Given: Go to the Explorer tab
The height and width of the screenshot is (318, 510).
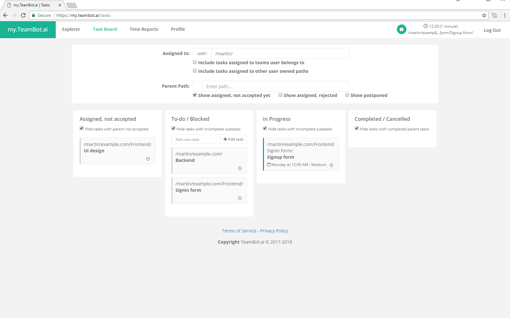Looking at the screenshot, I should [x=71, y=29].
